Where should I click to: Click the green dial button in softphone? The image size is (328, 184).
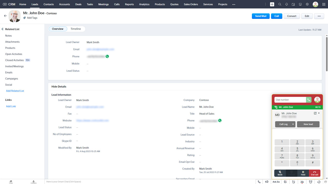[x=309, y=100]
